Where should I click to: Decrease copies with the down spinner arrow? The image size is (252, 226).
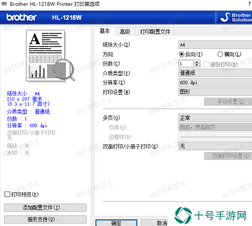(197, 65)
